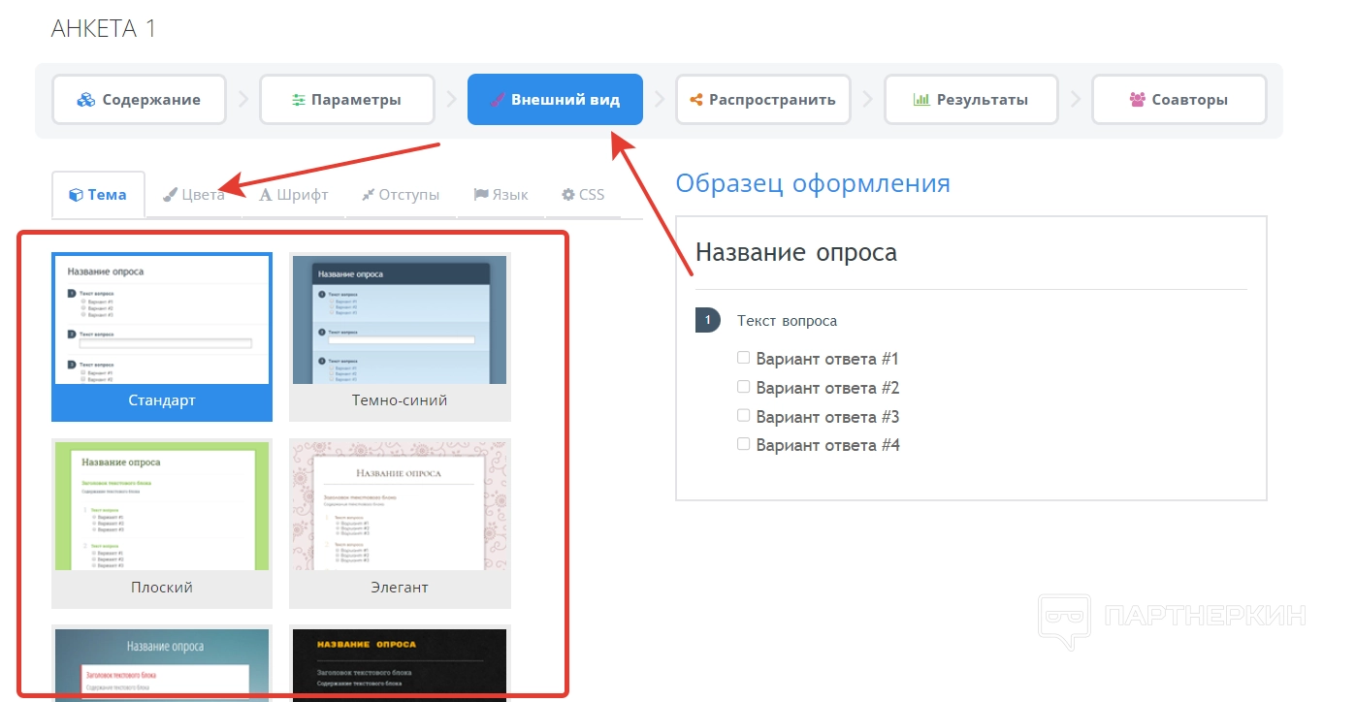The image size is (1356, 702).
Task: Click the gear icon on CSS tab
Action: [568, 195]
